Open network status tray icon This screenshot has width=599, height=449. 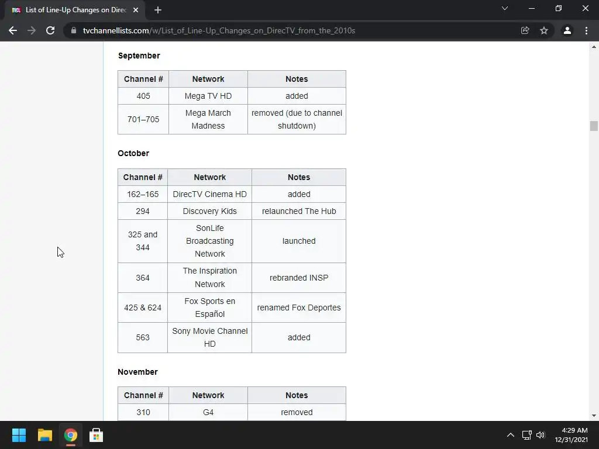527,435
